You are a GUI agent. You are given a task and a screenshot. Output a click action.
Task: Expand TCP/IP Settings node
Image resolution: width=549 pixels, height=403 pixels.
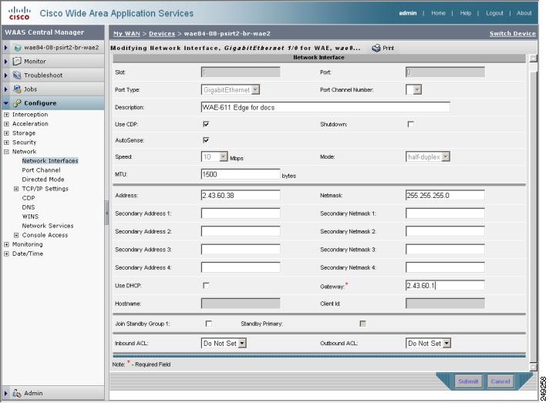tap(16, 189)
